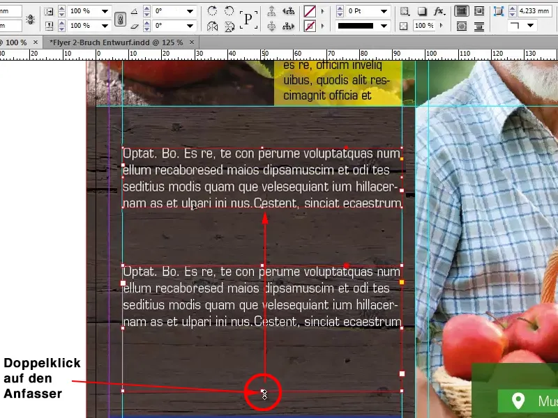558x418 pixels.
Task: Toggle the auto-fit icon left of the scale fields
Action: (x=30, y=19)
